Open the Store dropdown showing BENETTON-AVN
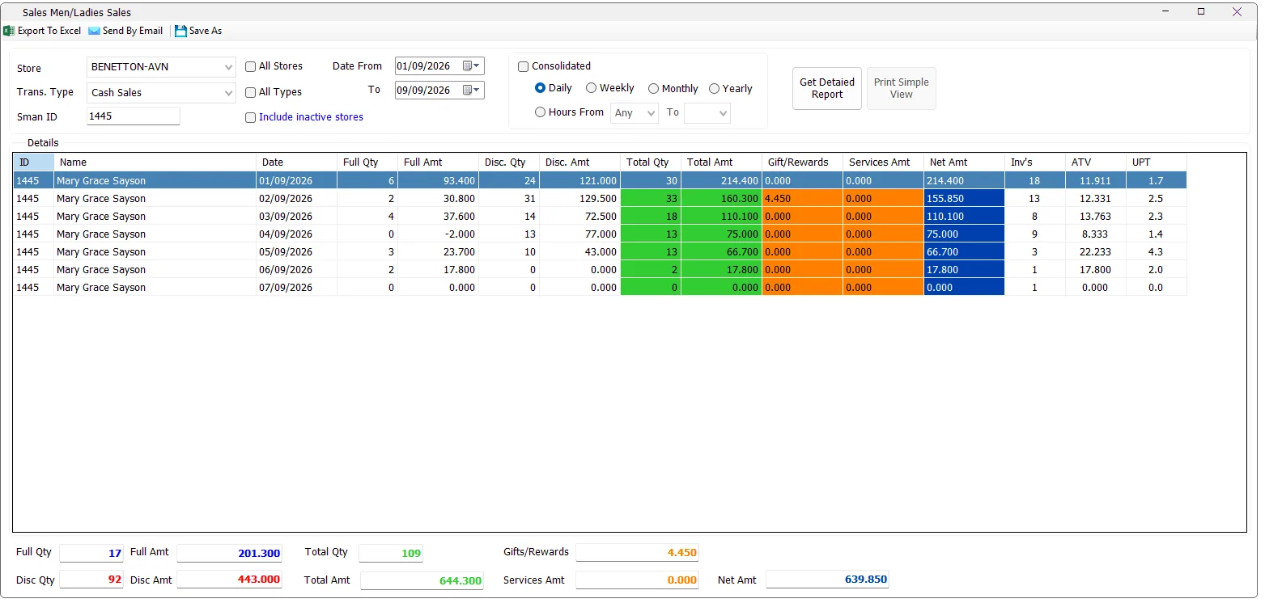This screenshot has height=603, width=1265. coord(161,67)
